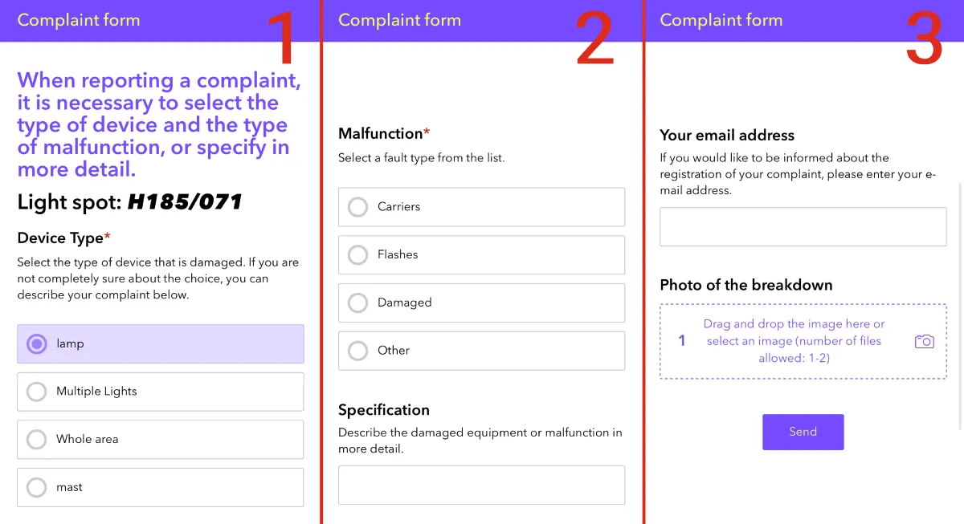This screenshot has width=964, height=524.
Task: Click the Complaint form header on panel 1
Action: (x=78, y=20)
